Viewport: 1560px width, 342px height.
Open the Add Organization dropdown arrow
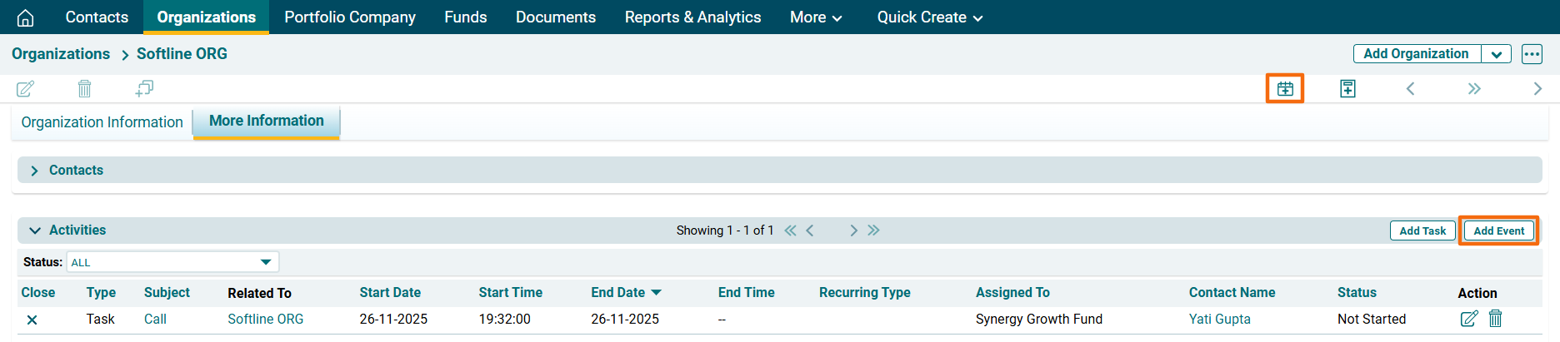click(x=1496, y=54)
